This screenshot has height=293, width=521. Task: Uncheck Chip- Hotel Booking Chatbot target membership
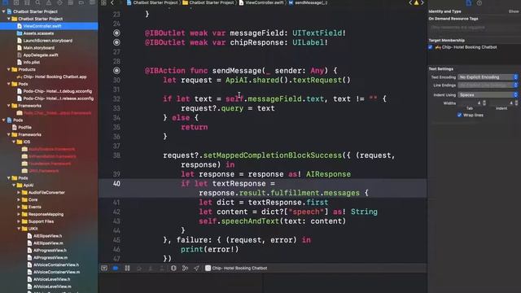[431, 47]
